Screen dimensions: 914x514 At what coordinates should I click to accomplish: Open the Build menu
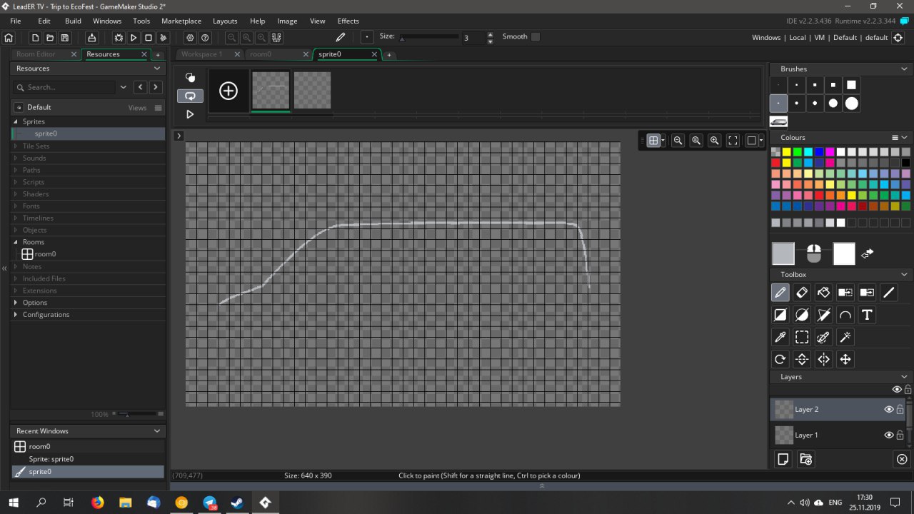pos(73,21)
